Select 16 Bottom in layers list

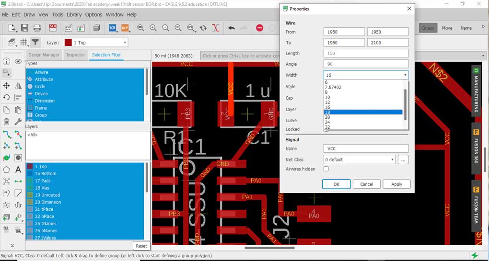tap(84, 173)
